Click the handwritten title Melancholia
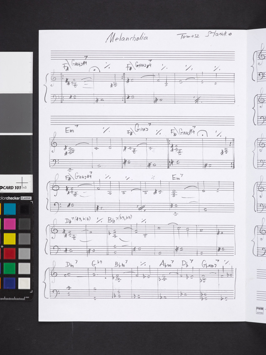The image size is (266, 355). tap(127, 37)
